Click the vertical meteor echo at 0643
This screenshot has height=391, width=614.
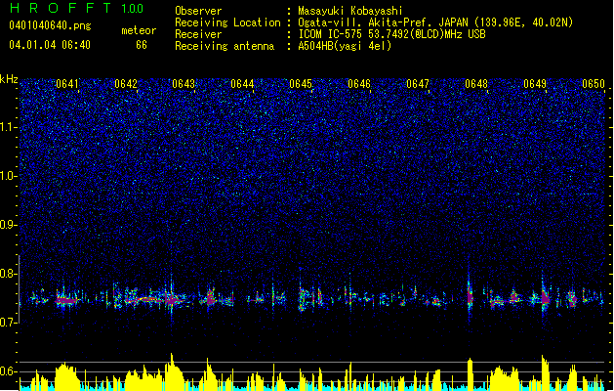point(171,296)
